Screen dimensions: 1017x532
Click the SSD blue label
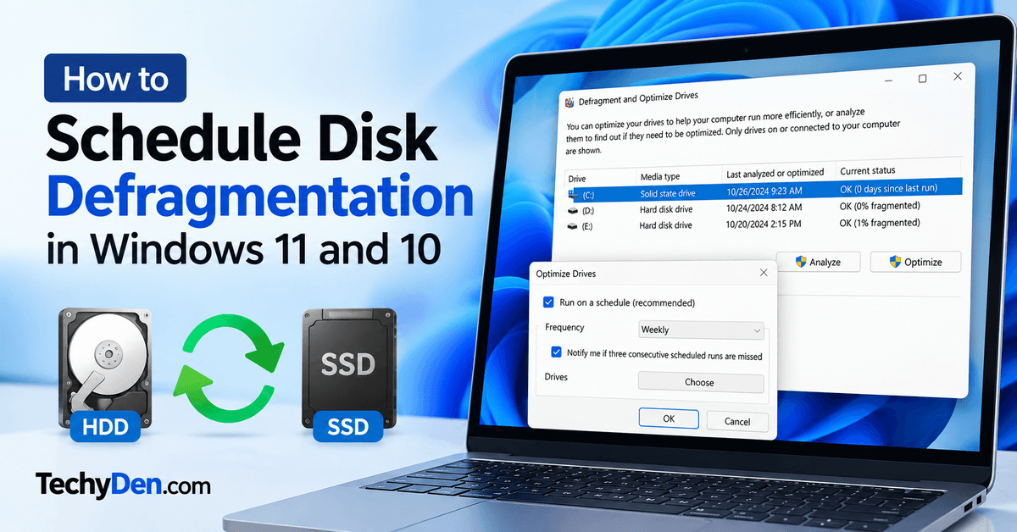(x=348, y=426)
